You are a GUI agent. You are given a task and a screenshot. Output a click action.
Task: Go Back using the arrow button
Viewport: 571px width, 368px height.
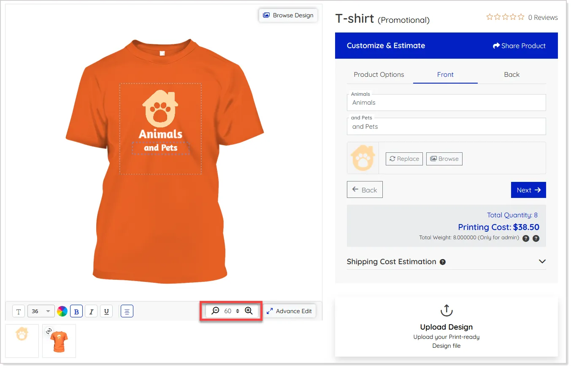[365, 190]
